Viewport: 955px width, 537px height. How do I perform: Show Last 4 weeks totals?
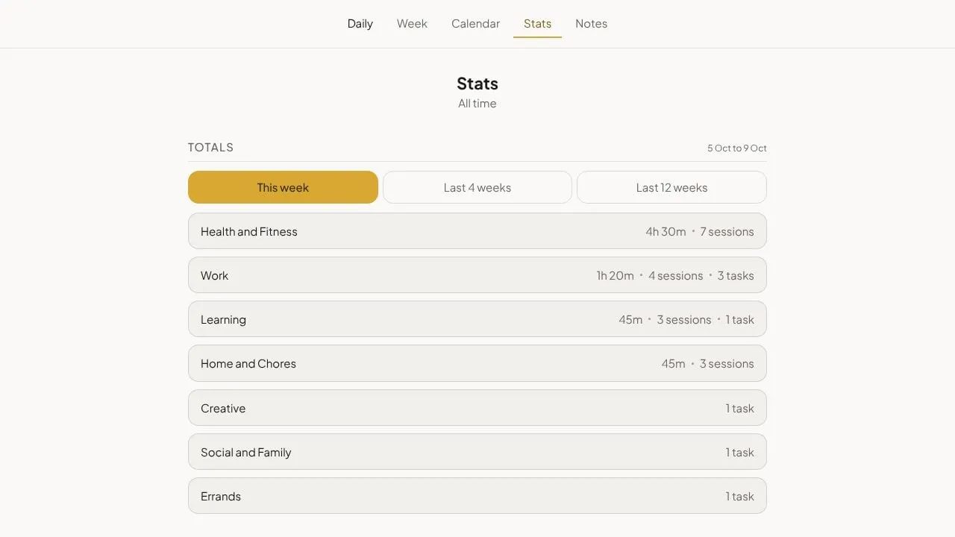477,187
